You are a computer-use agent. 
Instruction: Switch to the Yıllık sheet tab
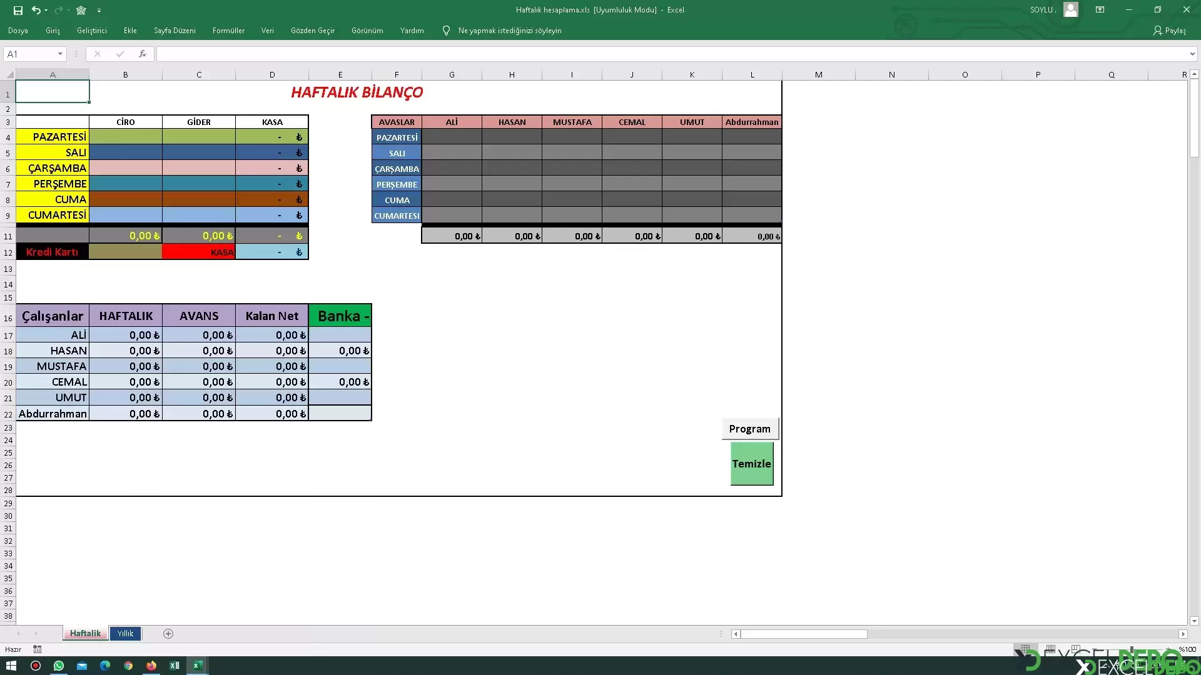126,633
